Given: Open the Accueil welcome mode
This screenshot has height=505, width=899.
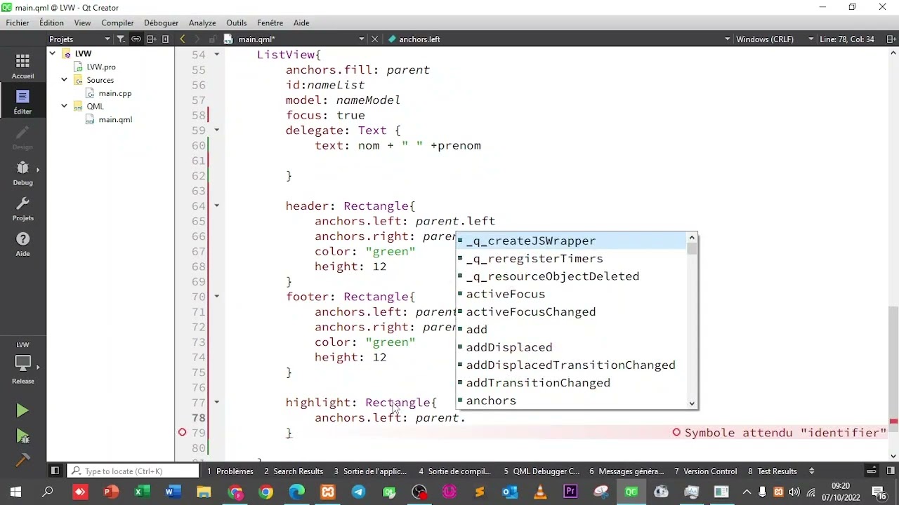Looking at the screenshot, I should pos(22,67).
